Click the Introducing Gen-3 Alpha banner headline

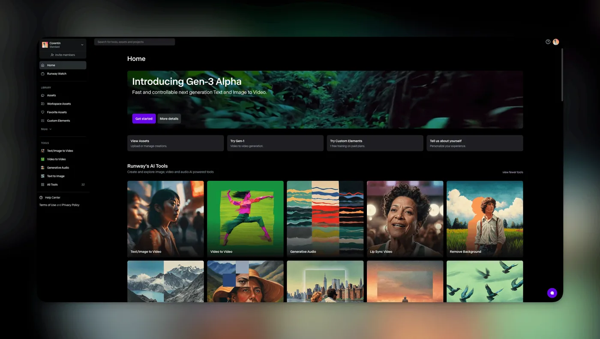(187, 81)
